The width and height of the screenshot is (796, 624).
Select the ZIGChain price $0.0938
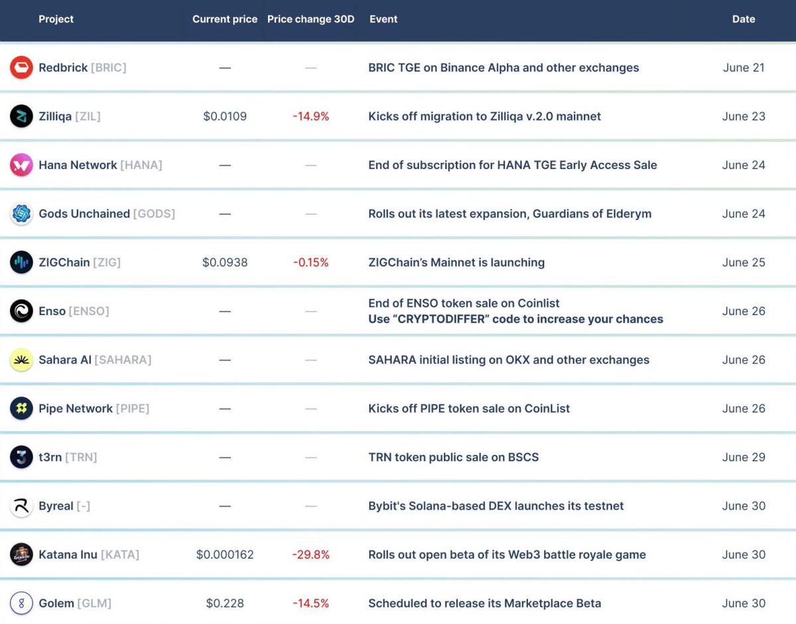[x=225, y=263]
